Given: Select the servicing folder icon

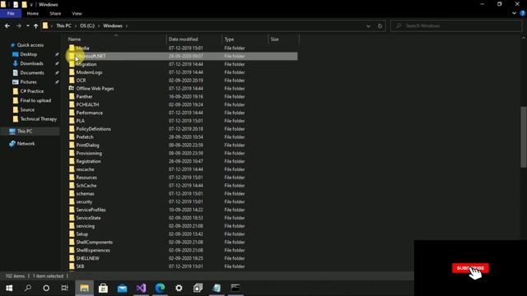Looking at the screenshot, I should [72, 226].
